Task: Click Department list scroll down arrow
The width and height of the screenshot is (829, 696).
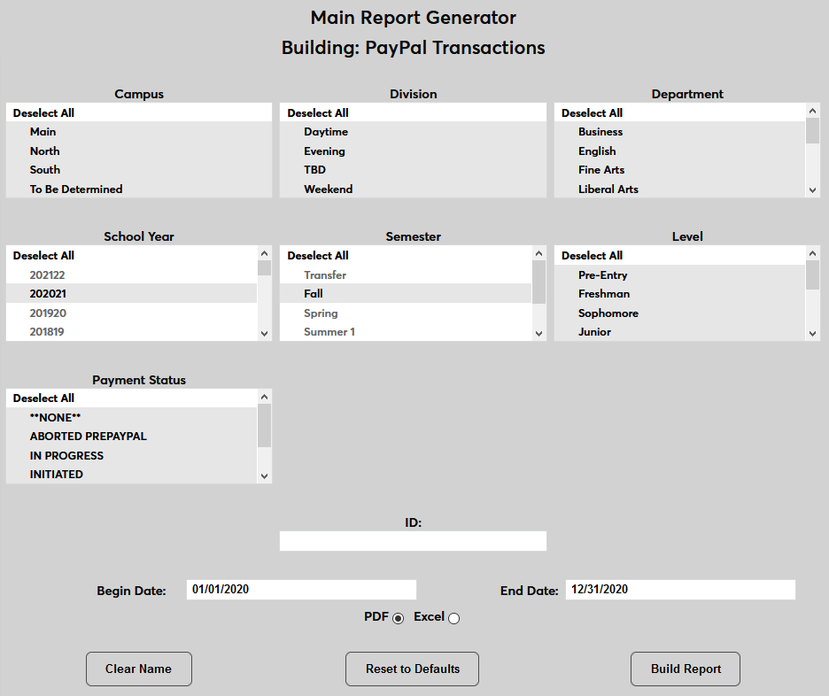Action: pos(812,190)
